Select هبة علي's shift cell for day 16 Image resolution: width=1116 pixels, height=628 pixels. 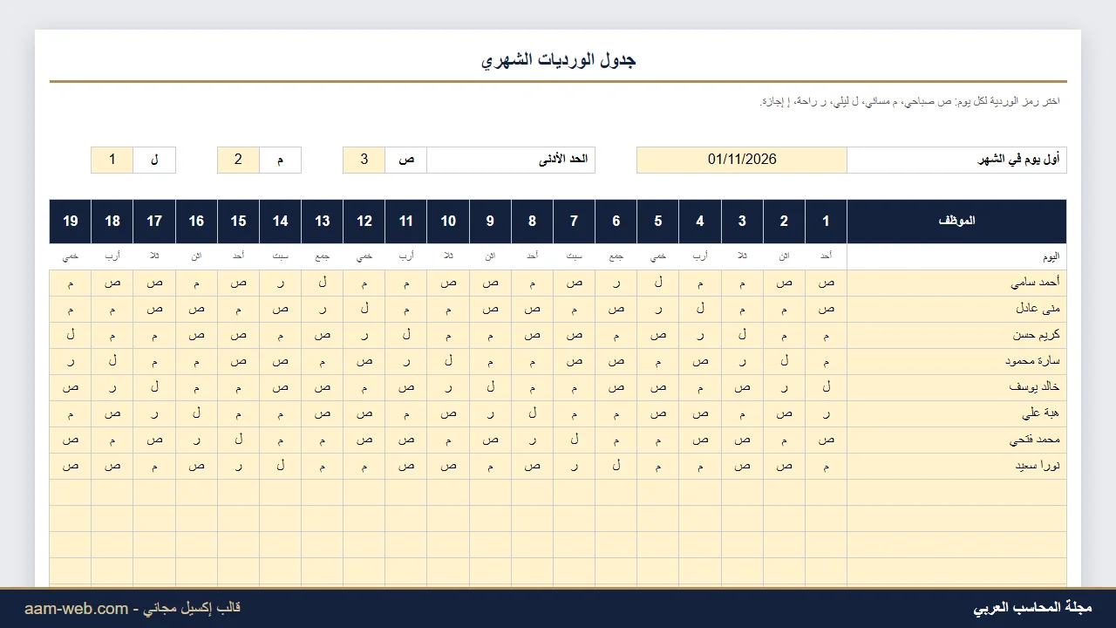point(197,413)
